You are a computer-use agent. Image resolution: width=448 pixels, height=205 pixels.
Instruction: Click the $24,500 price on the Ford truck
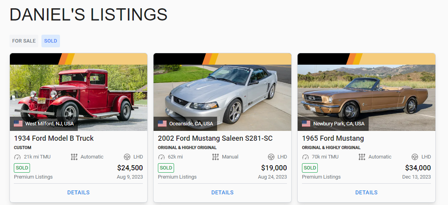point(130,168)
